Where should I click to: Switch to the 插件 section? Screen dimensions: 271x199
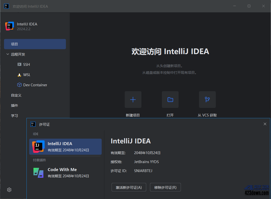(x=14, y=105)
